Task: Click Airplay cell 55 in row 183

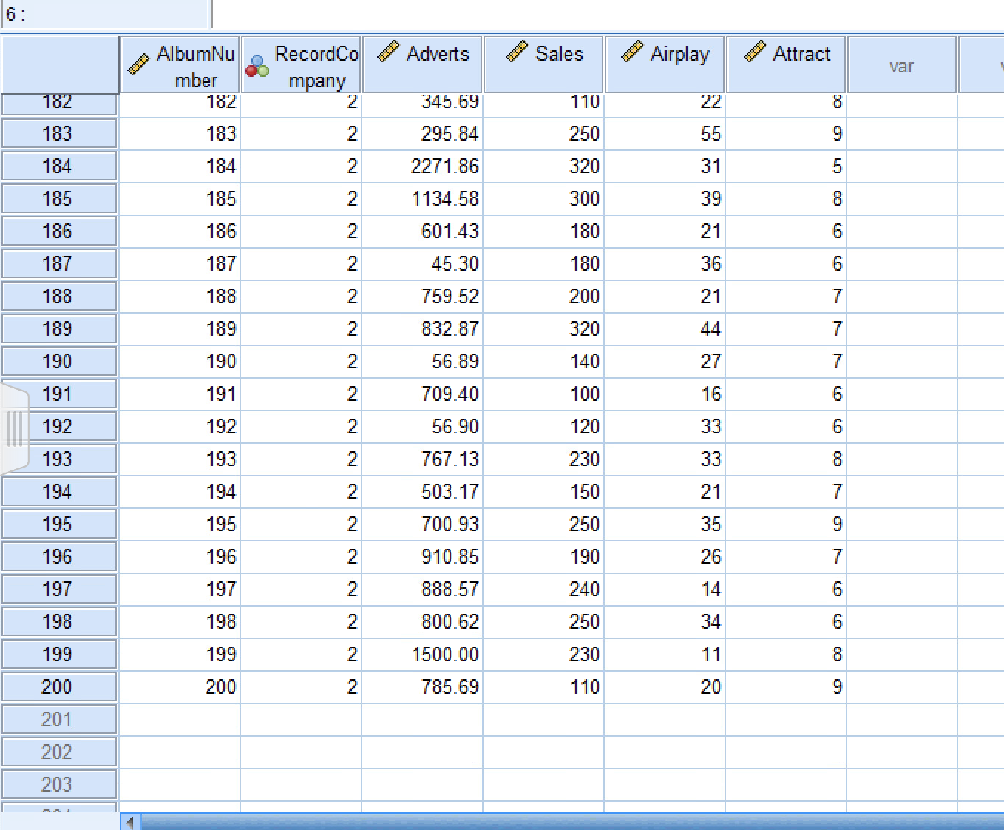Action: [665, 134]
